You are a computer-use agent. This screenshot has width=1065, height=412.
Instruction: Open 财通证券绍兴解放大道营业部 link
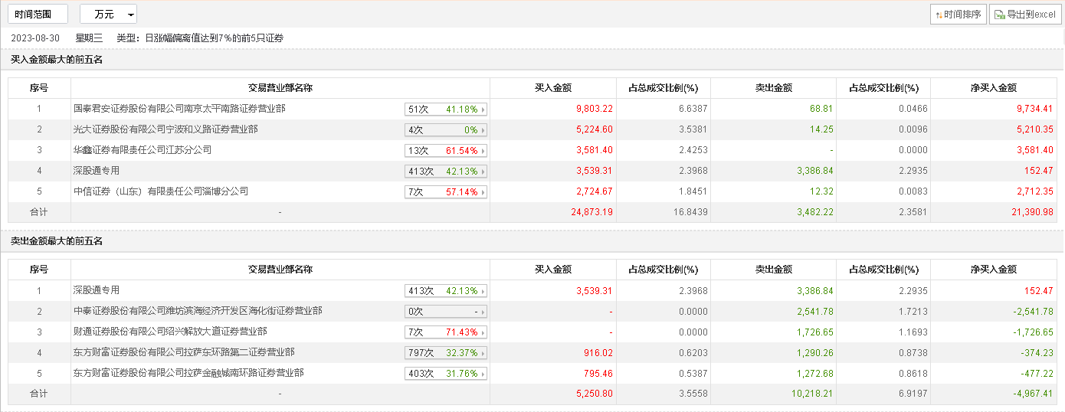(x=170, y=332)
